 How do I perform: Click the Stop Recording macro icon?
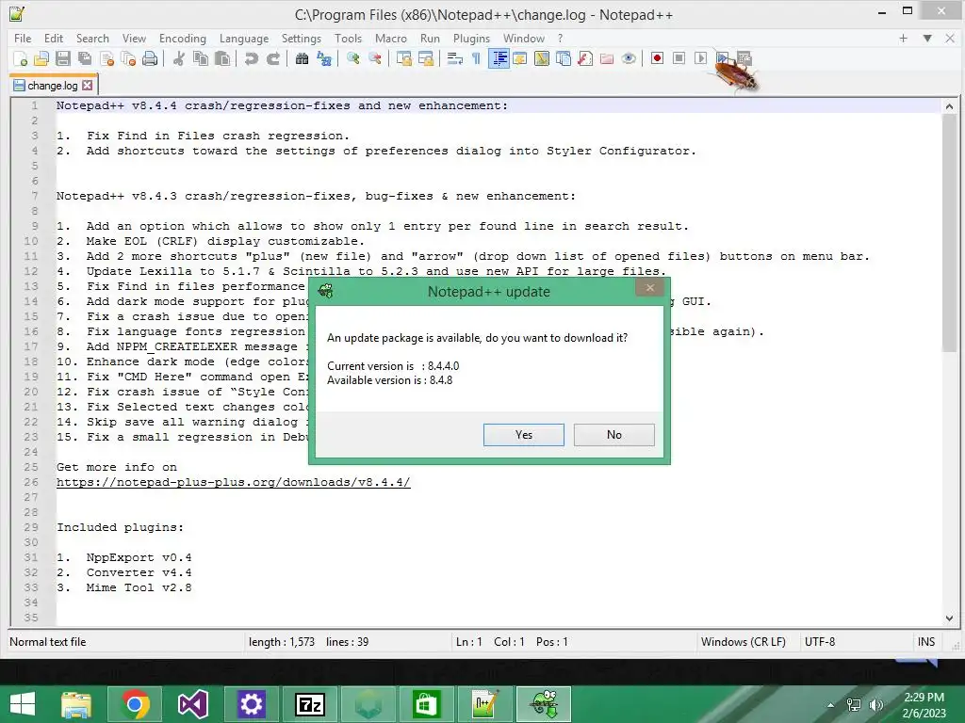(679, 58)
